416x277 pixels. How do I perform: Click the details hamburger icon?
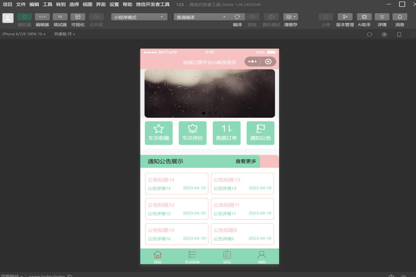coord(382,17)
